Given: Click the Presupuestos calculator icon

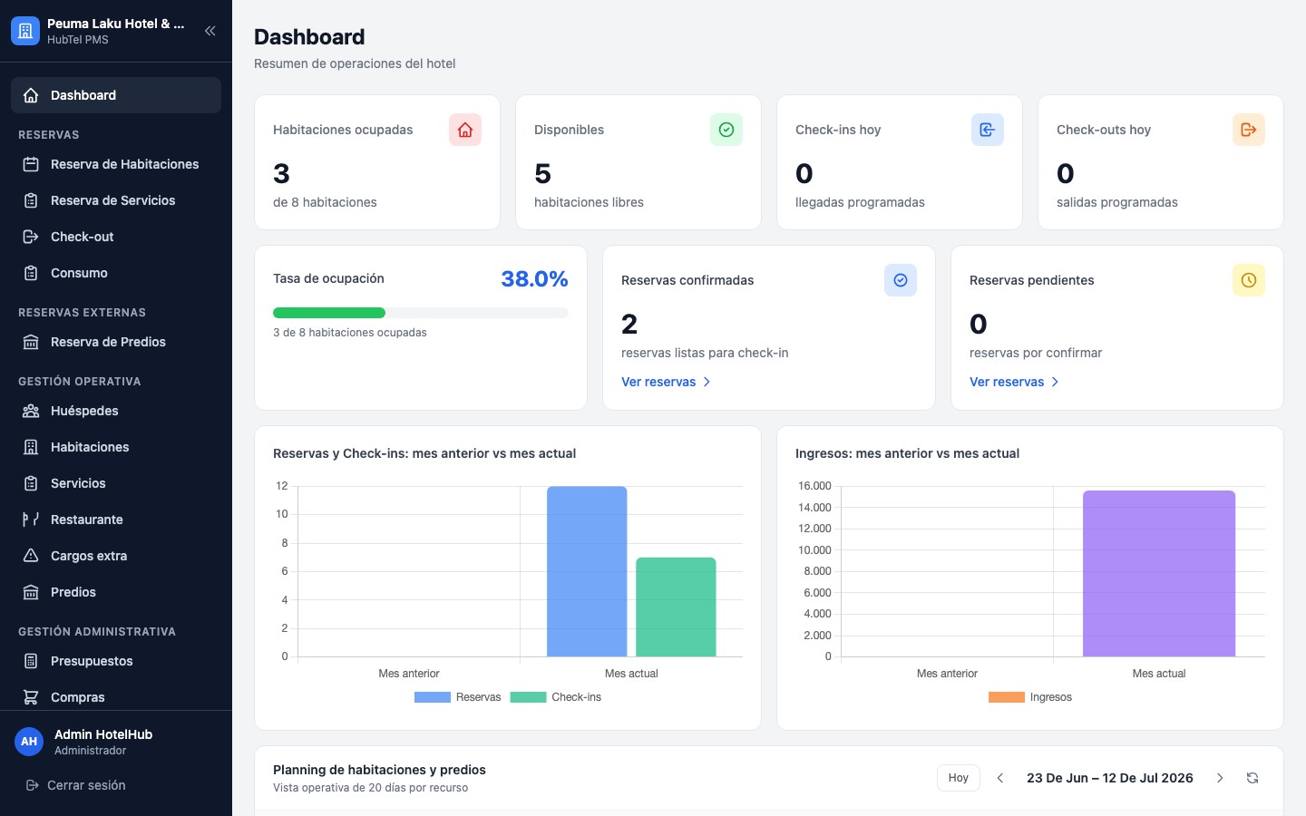Looking at the screenshot, I should pyautogui.click(x=31, y=661).
